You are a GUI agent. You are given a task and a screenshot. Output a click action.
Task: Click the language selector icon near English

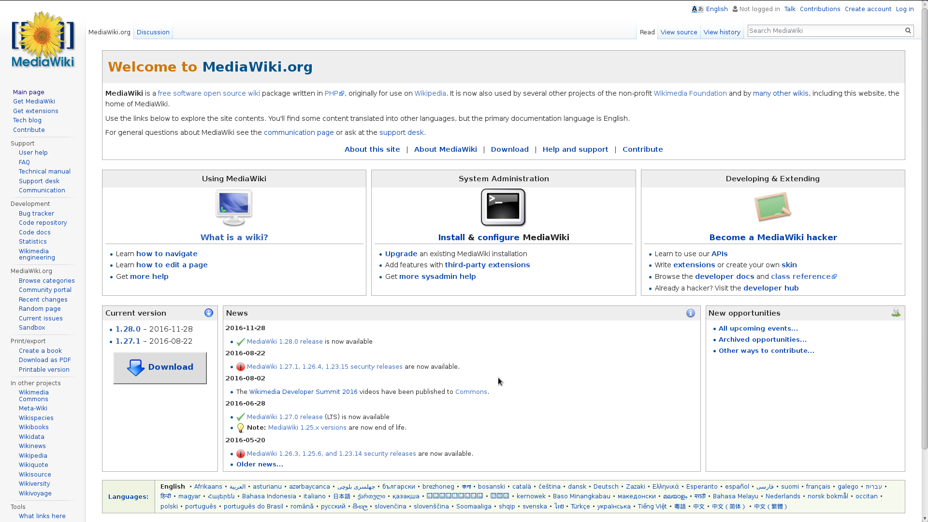tap(697, 9)
